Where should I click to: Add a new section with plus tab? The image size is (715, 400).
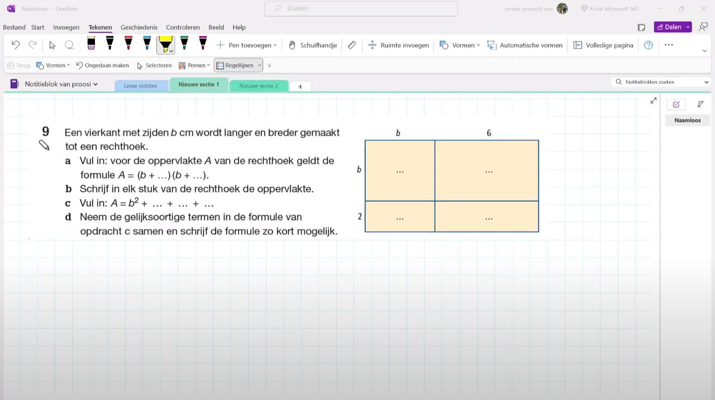301,86
